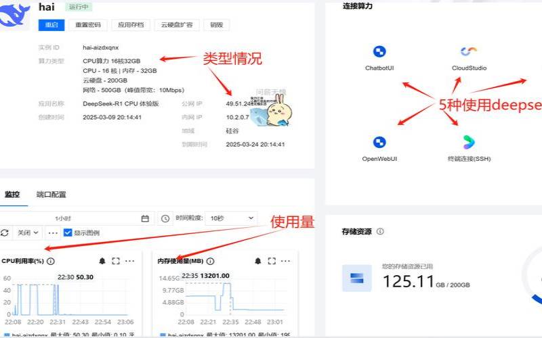Click the 内存使用量 line chart area
This screenshot has width=542, height=338.
coord(235,298)
